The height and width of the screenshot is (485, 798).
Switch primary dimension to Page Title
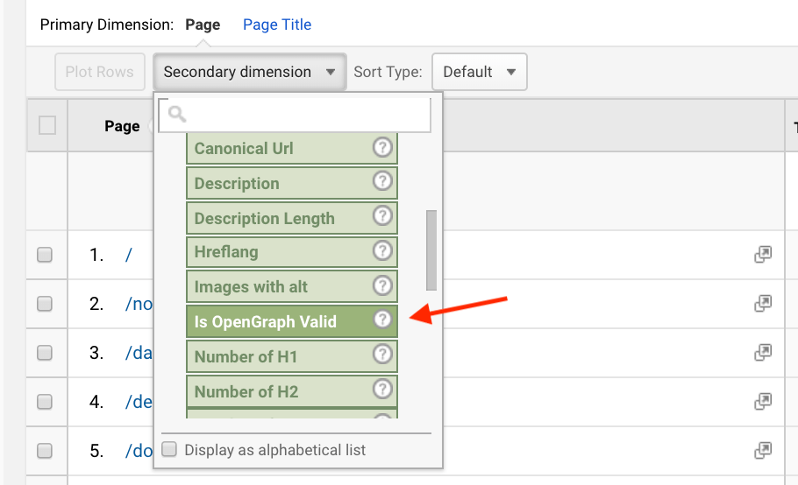coord(277,25)
